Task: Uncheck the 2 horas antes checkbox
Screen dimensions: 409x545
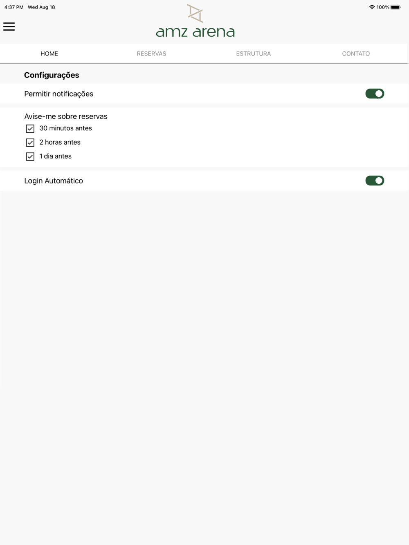Action: coord(30,143)
